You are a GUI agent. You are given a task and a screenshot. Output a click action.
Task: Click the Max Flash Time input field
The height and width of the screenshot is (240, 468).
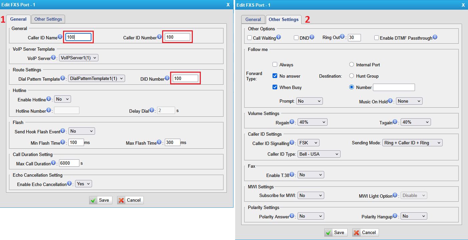pos(172,143)
